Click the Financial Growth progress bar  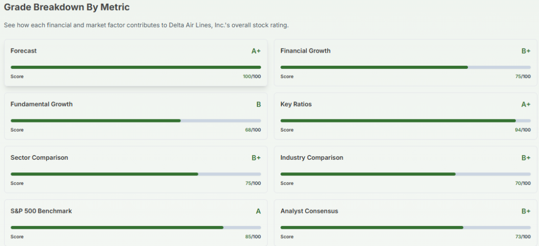pos(405,67)
